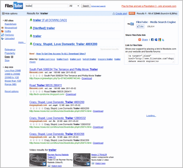This screenshot has height=168, width=183.
Task: Open the Advanced search link
Action: pos(98,6)
